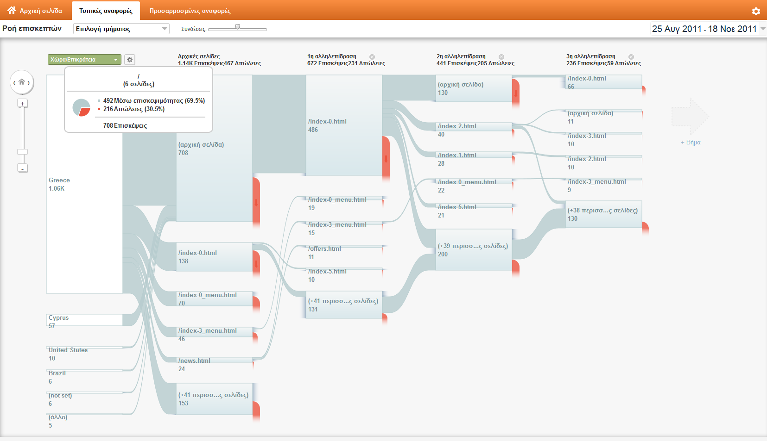The width and height of the screenshot is (767, 441).
Task: Click the Cyprus country node
Action: tap(84, 320)
